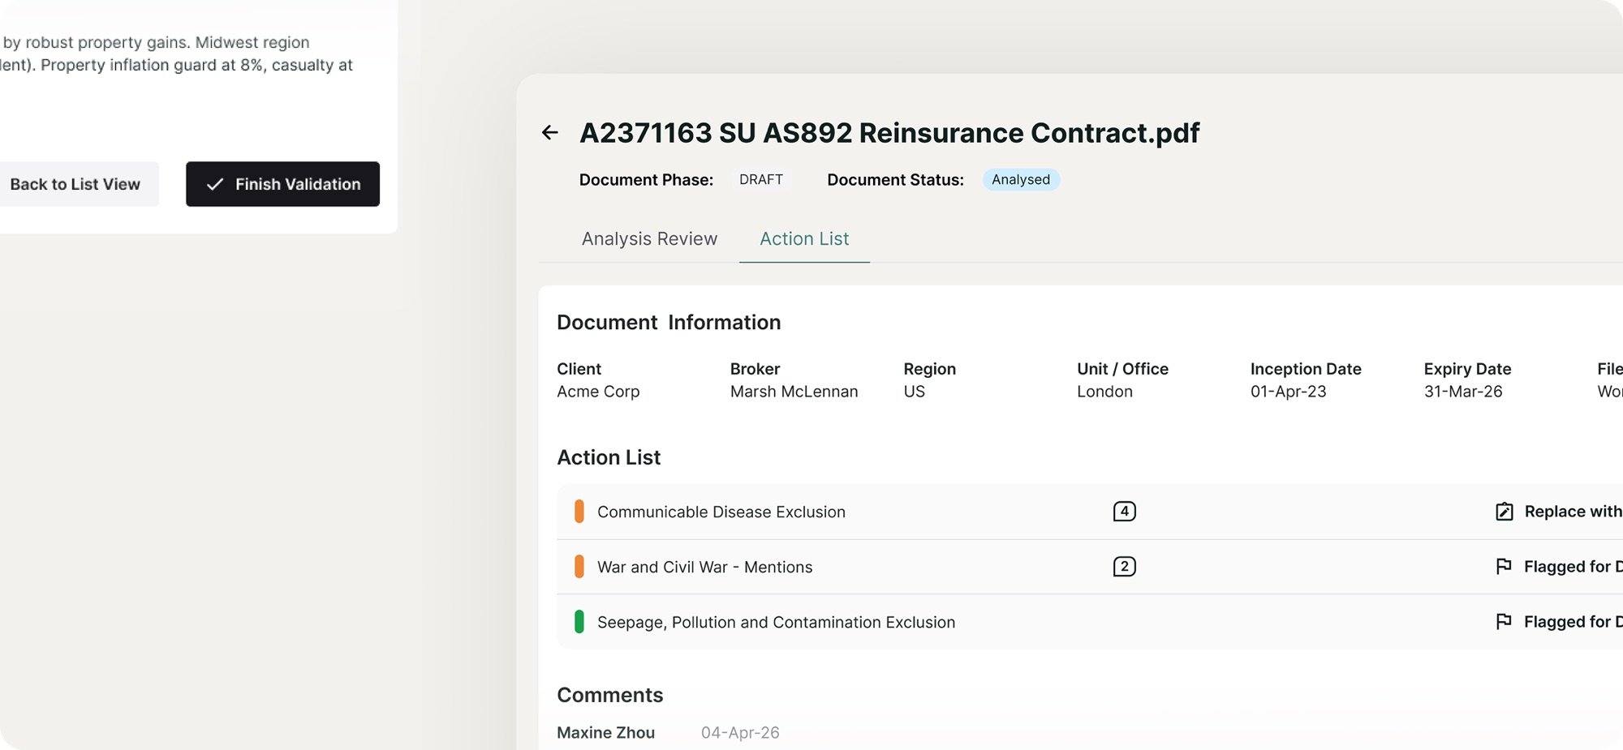The image size is (1623, 750).
Task: Click the Finish Validation button
Action: [x=282, y=184]
